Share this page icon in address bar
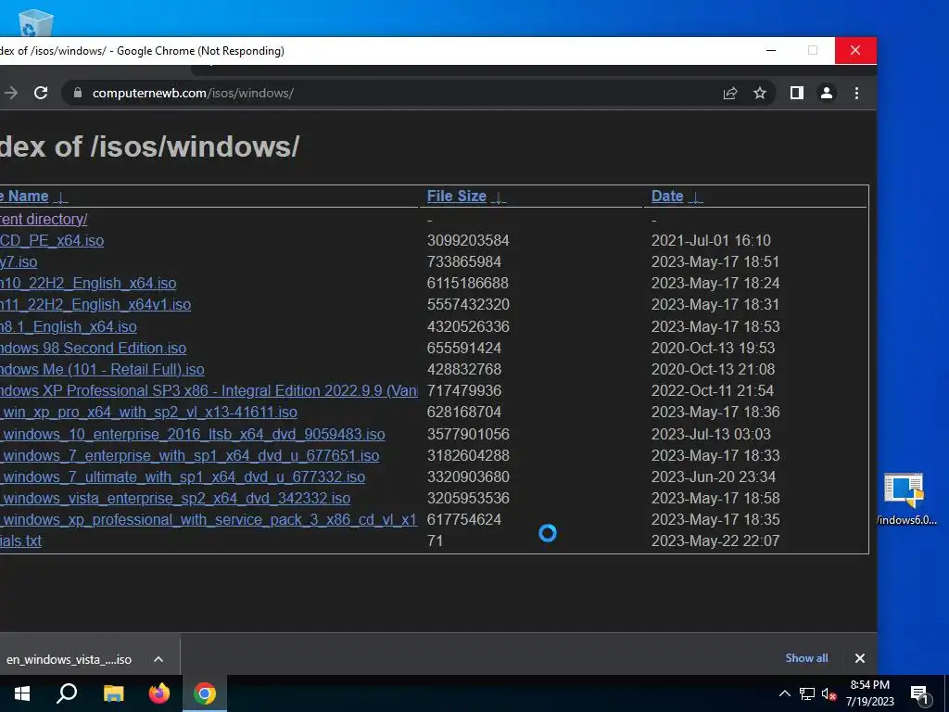The image size is (949, 712). [730, 93]
